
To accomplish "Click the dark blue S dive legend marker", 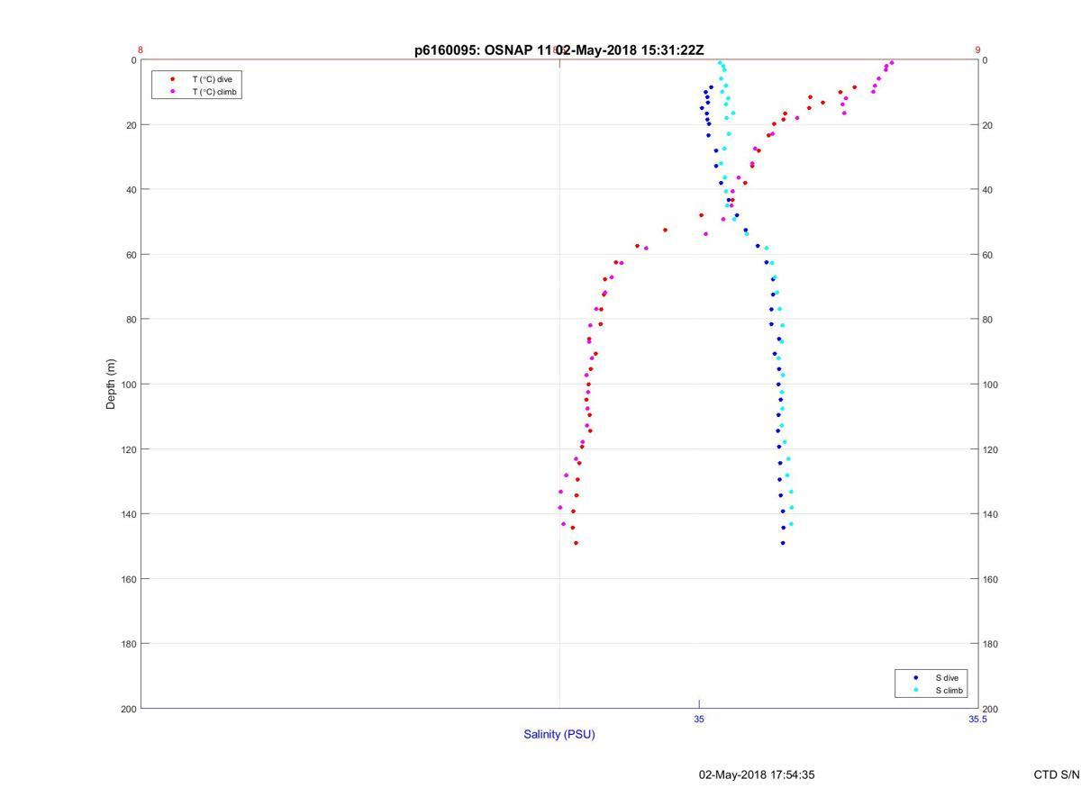I will [915, 677].
